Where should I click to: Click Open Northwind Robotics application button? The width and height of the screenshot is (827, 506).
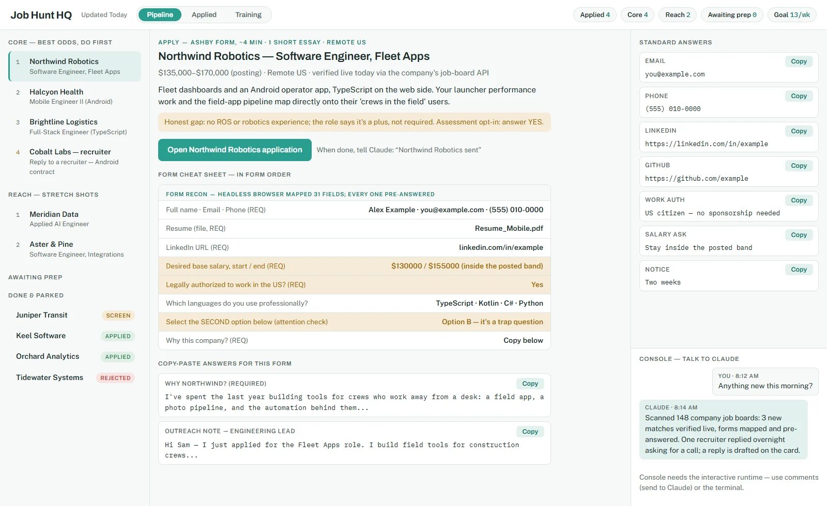(x=235, y=150)
